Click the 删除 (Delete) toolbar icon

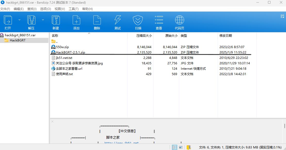coord(97,20)
